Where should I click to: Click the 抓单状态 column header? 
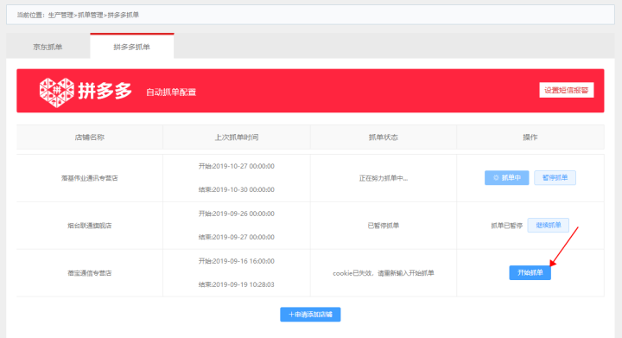click(x=384, y=137)
